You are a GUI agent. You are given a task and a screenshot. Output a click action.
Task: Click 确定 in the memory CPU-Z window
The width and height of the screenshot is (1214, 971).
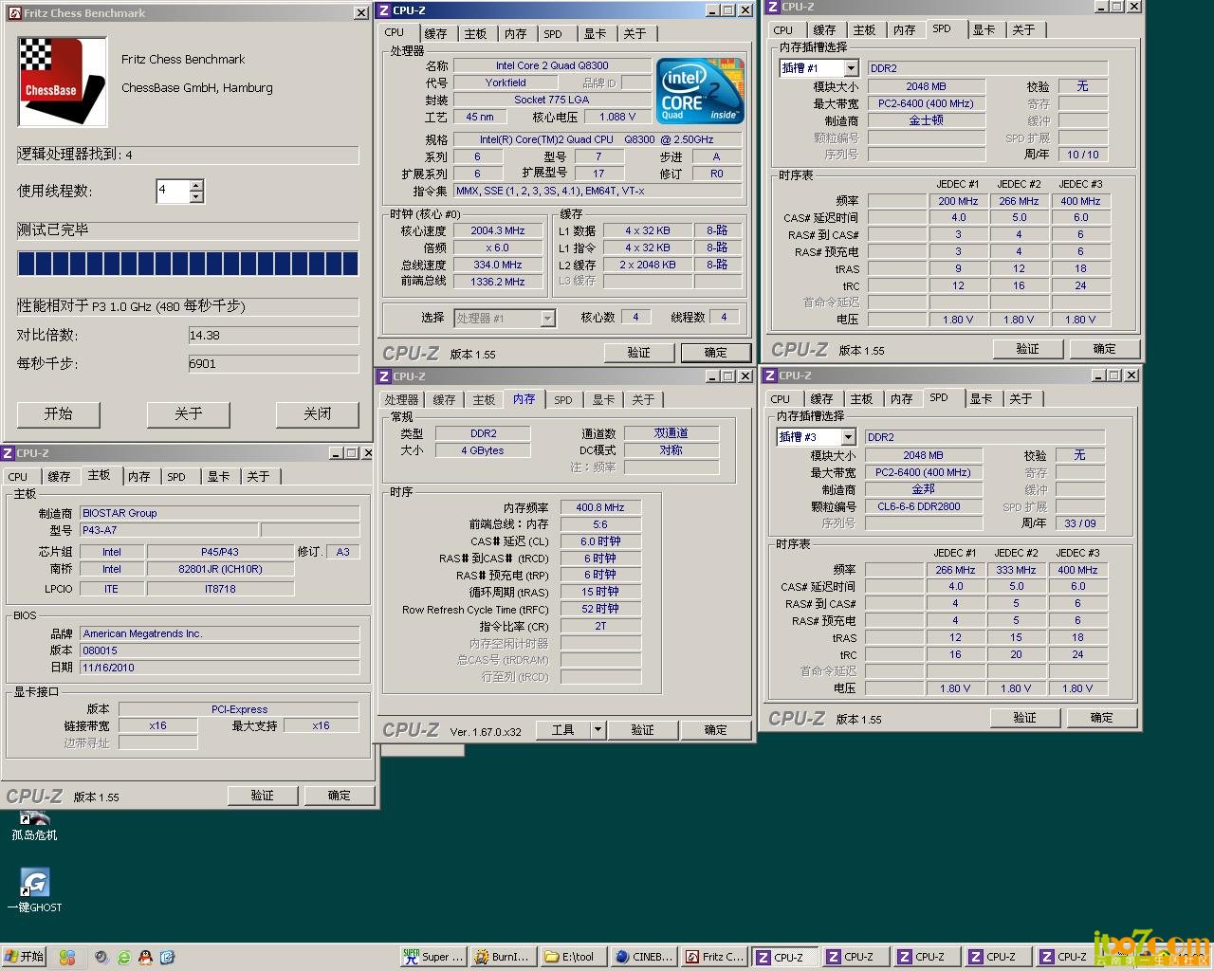pos(716,730)
